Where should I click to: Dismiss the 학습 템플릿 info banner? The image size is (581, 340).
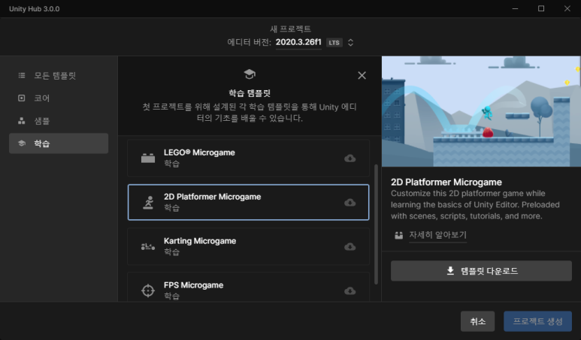362,76
